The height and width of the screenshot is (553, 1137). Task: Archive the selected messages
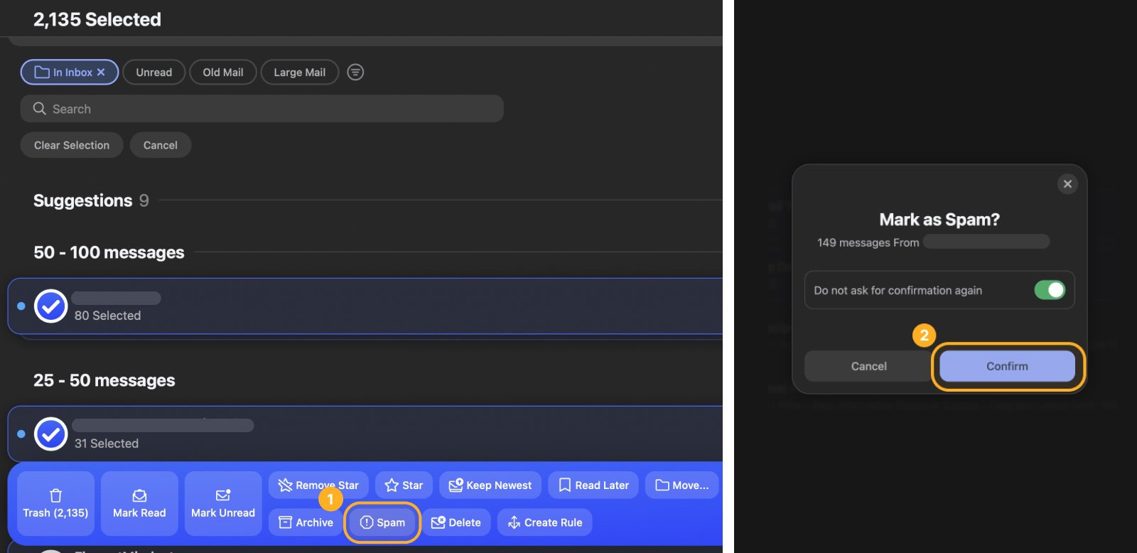click(306, 522)
